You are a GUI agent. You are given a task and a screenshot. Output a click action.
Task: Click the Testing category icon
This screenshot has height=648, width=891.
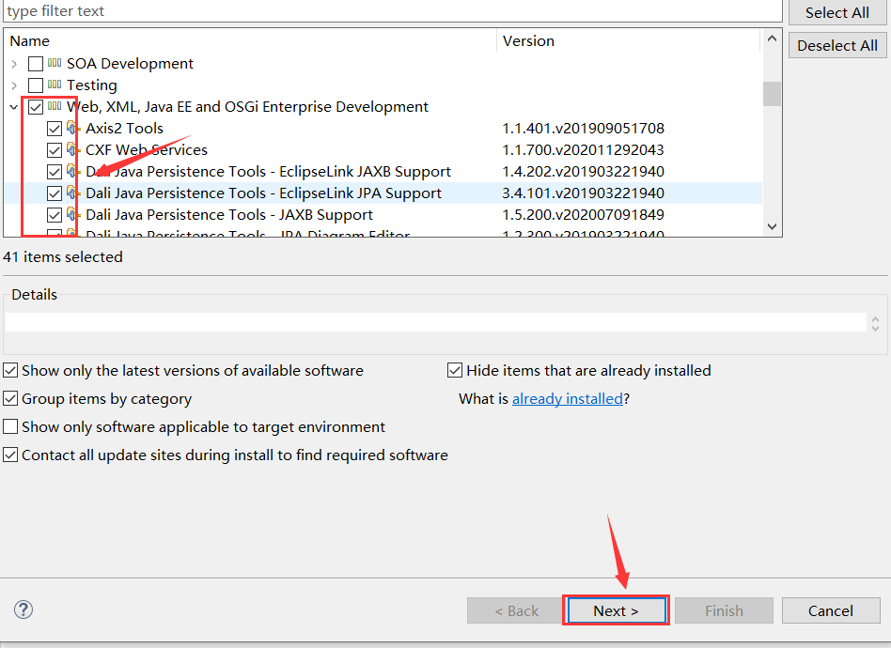55,85
